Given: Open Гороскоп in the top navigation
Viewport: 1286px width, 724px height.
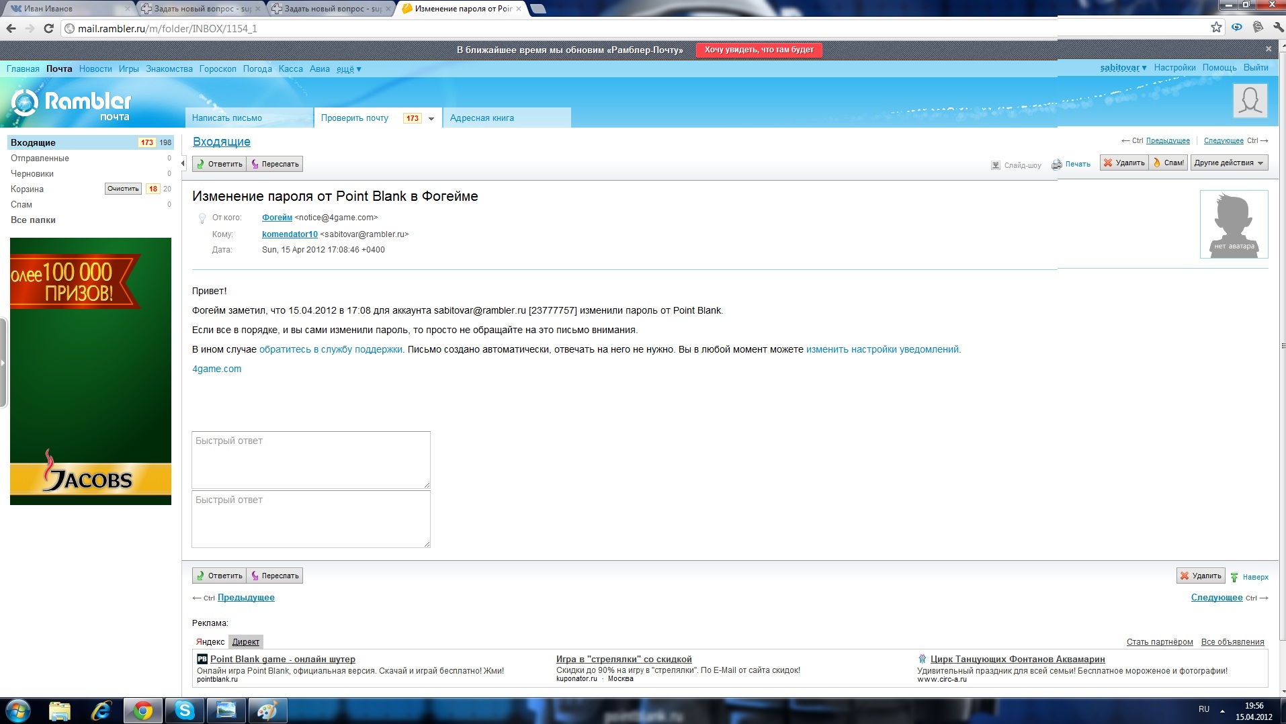Looking at the screenshot, I should pyautogui.click(x=218, y=69).
